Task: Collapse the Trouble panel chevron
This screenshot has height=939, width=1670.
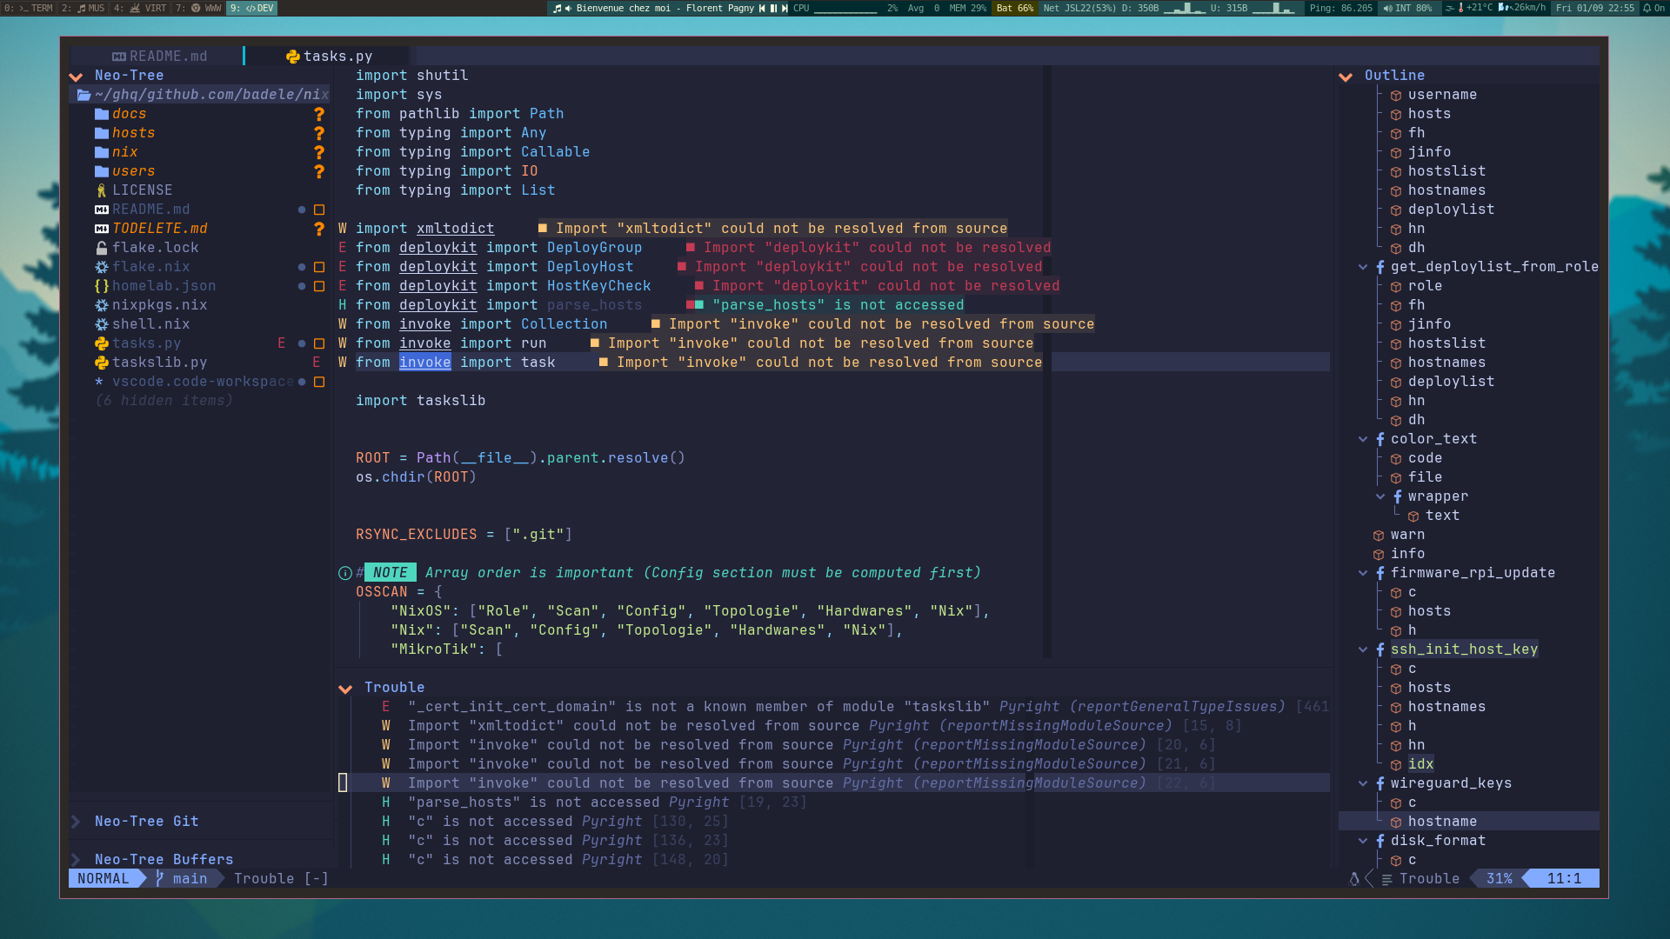Action: [345, 689]
